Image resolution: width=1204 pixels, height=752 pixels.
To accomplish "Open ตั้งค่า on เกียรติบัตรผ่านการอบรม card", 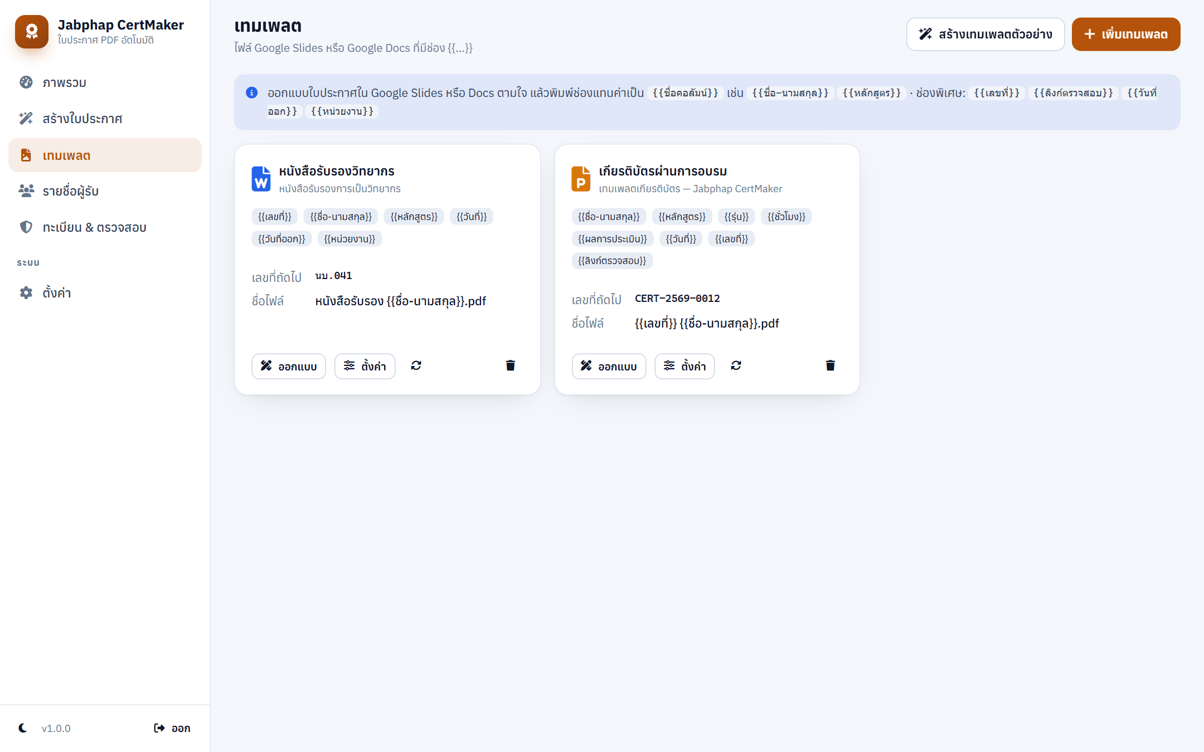I will tap(685, 366).
